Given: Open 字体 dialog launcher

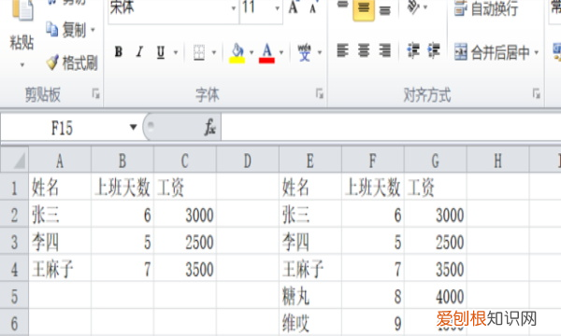Looking at the screenshot, I should [320, 93].
